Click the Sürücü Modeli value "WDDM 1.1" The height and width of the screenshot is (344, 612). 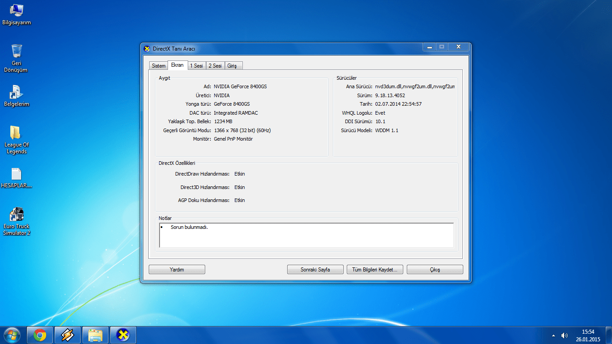point(387,130)
